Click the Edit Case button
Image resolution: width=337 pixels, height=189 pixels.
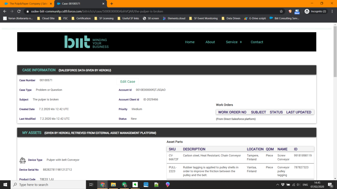click(128, 81)
